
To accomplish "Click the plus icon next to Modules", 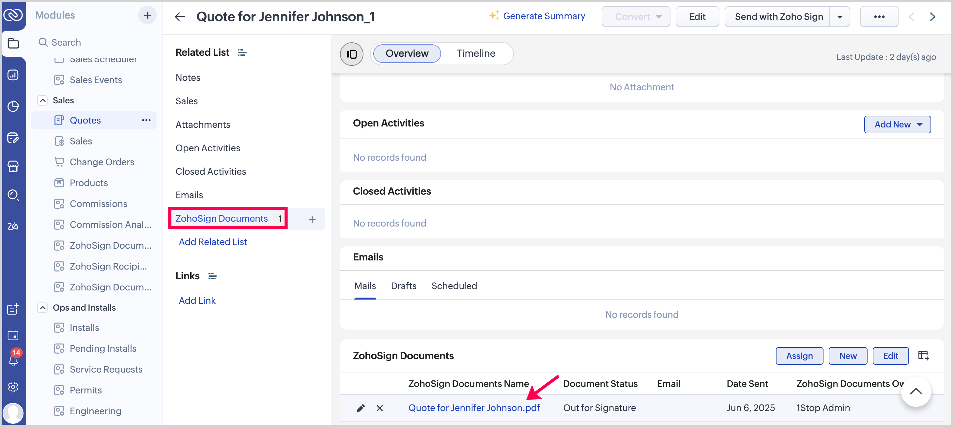I will [x=147, y=15].
